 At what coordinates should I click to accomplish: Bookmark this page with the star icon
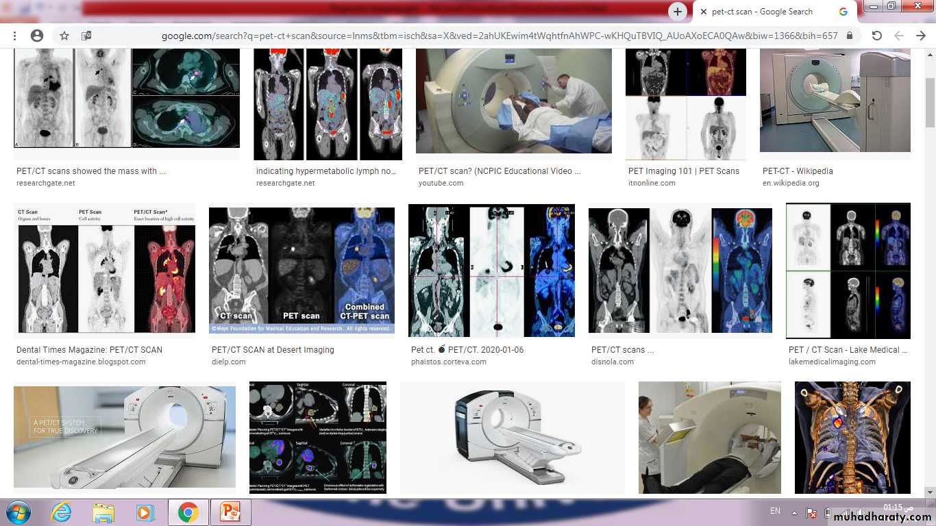pos(64,36)
